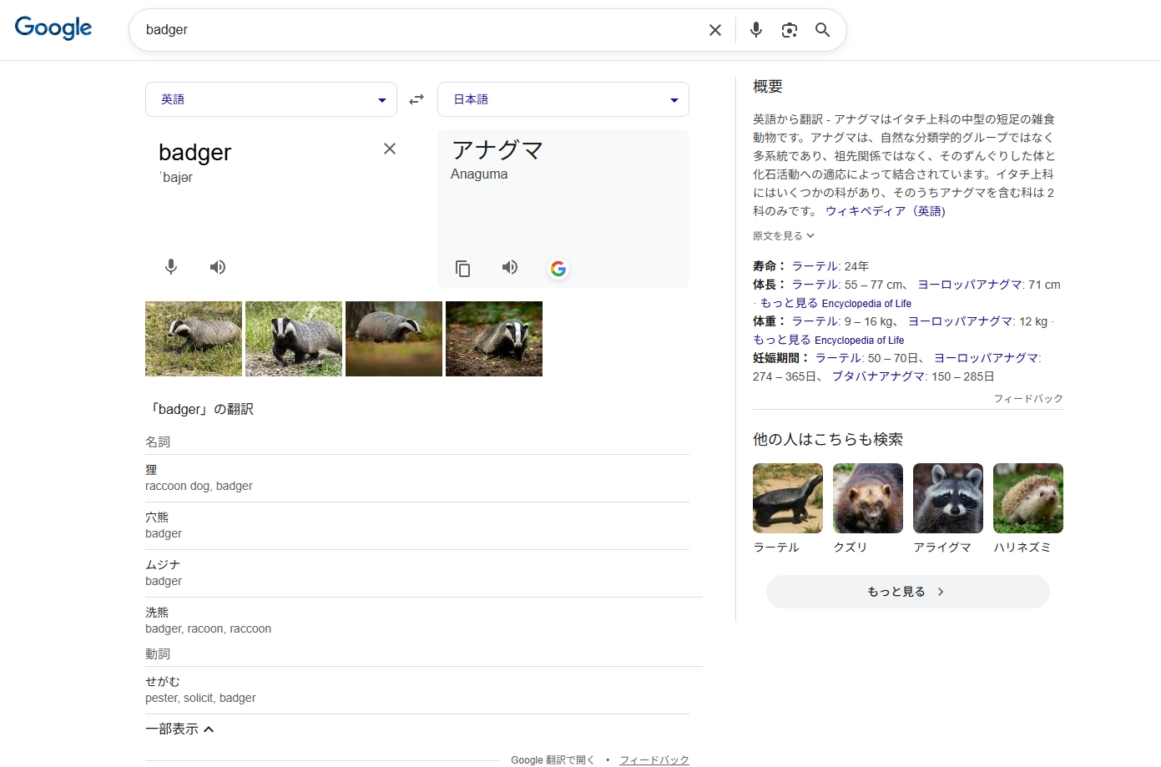Click the Google logo icon in translation box

tap(558, 268)
